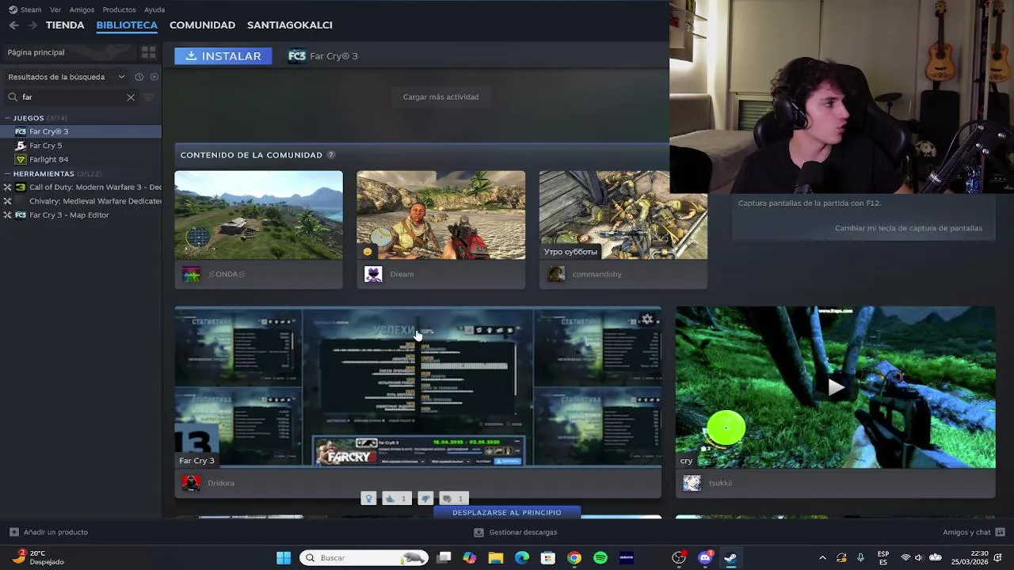Open comments on Dridora's screenshot
The height and width of the screenshot is (570, 1014).
(453, 499)
